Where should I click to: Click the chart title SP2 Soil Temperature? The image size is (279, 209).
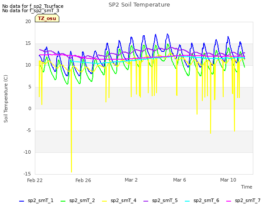coord(139,5)
